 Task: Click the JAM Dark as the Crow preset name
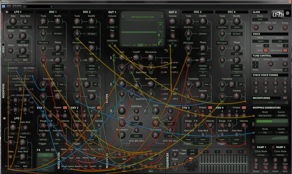(142, 17)
